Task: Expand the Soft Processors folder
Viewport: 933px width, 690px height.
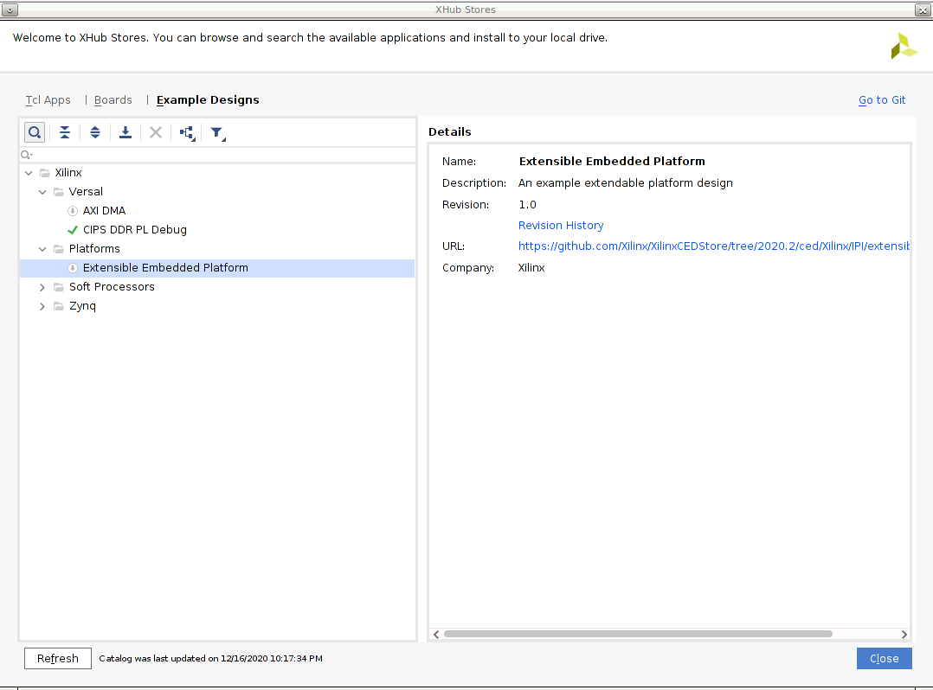Action: (x=42, y=287)
